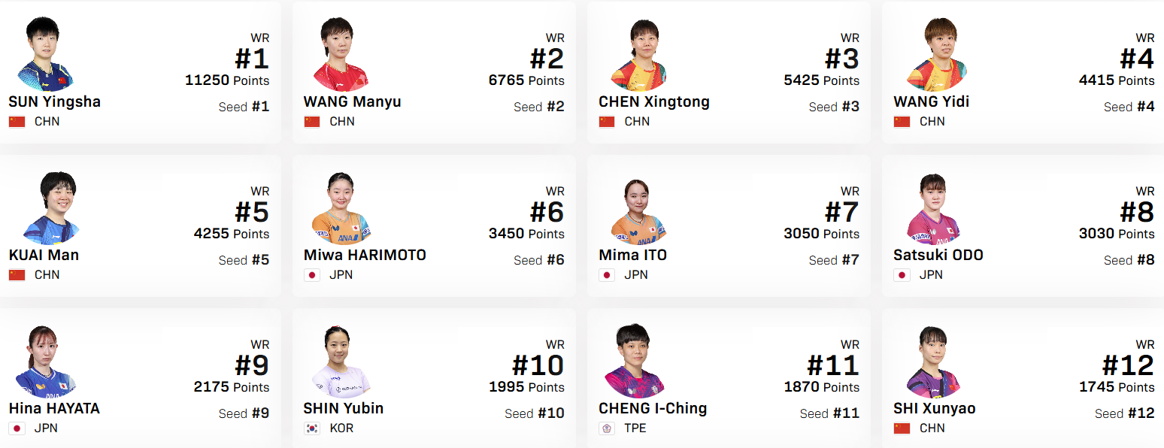The width and height of the screenshot is (1164, 448).
Task: Open the WANG Yidi player name link
Action: pos(931,101)
